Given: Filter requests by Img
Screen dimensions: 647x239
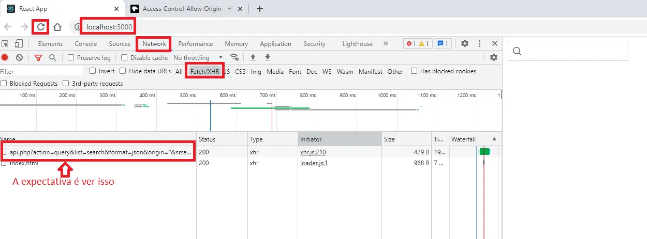Looking at the screenshot, I should [x=256, y=72].
